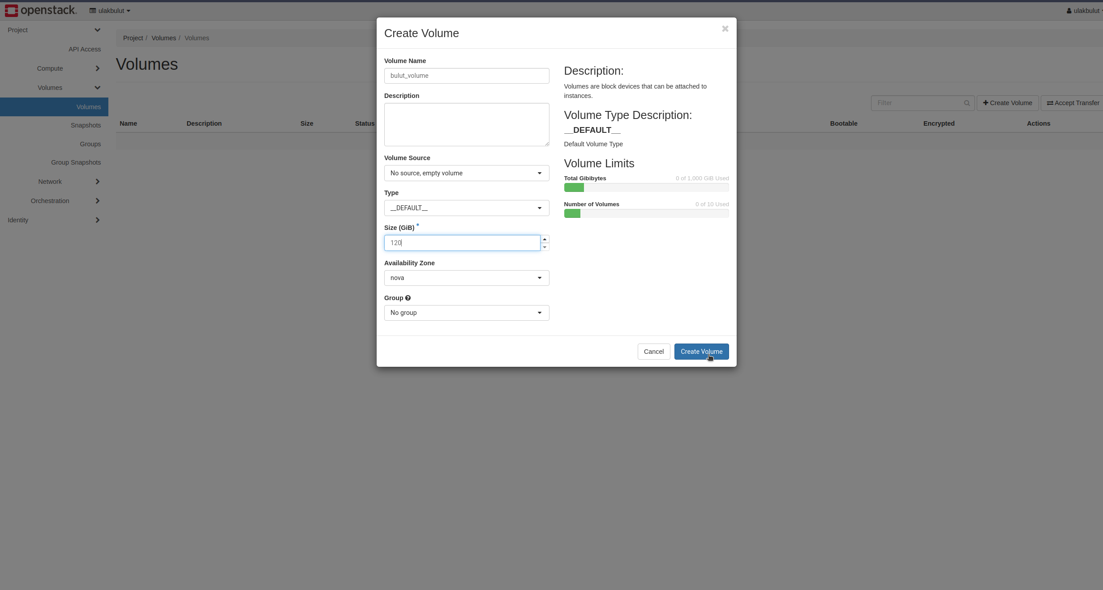
Task: Open the ulakbulut user menu at top right
Action: pyautogui.click(x=1084, y=11)
